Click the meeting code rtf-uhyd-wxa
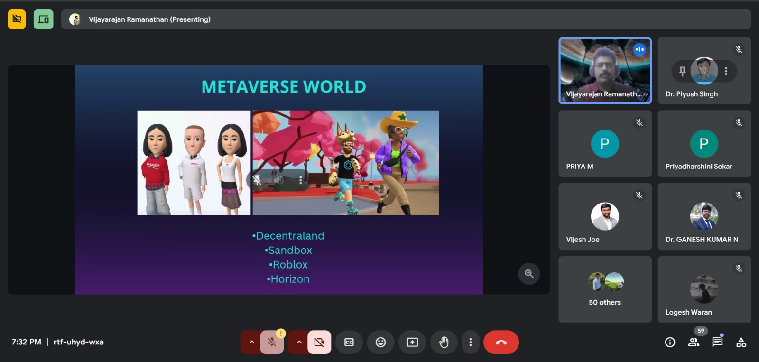 [78, 342]
